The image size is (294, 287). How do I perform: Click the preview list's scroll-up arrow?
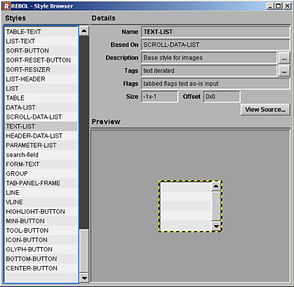click(x=216, y=187)
